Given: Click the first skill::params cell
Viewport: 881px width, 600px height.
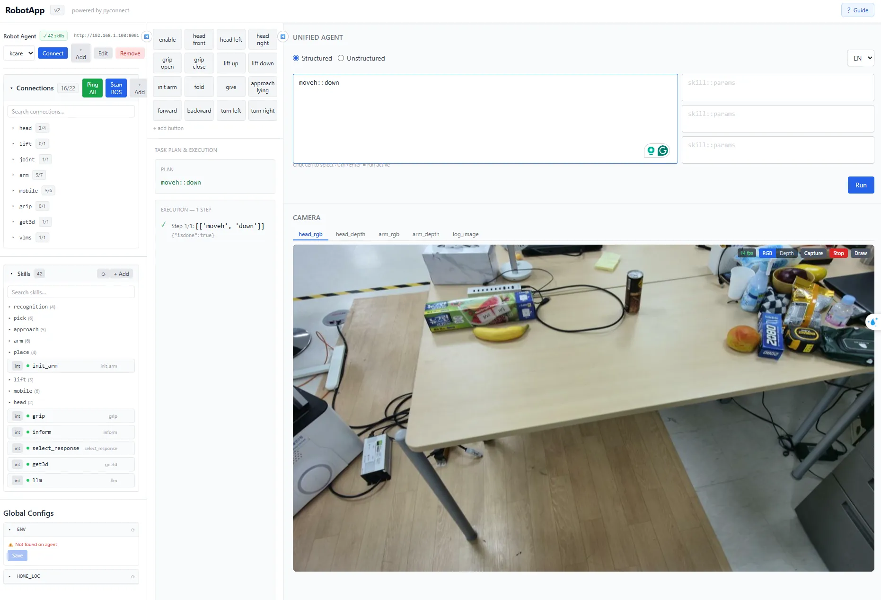Looking at the screenshot, I should pos(778,88).
